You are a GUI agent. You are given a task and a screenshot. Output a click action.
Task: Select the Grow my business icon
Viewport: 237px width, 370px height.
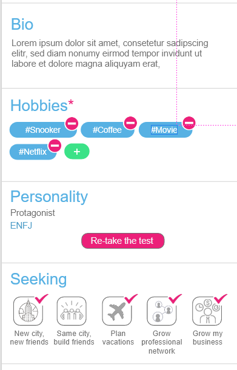point(207,311)
